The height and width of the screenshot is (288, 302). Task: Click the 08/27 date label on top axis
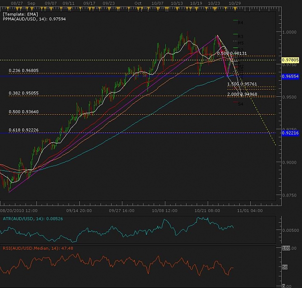17,3
